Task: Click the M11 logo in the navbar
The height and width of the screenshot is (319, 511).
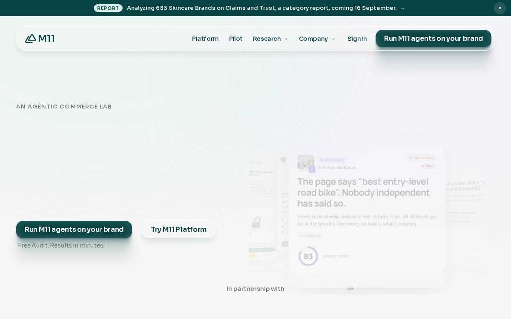Action: (x=40, y=39)
